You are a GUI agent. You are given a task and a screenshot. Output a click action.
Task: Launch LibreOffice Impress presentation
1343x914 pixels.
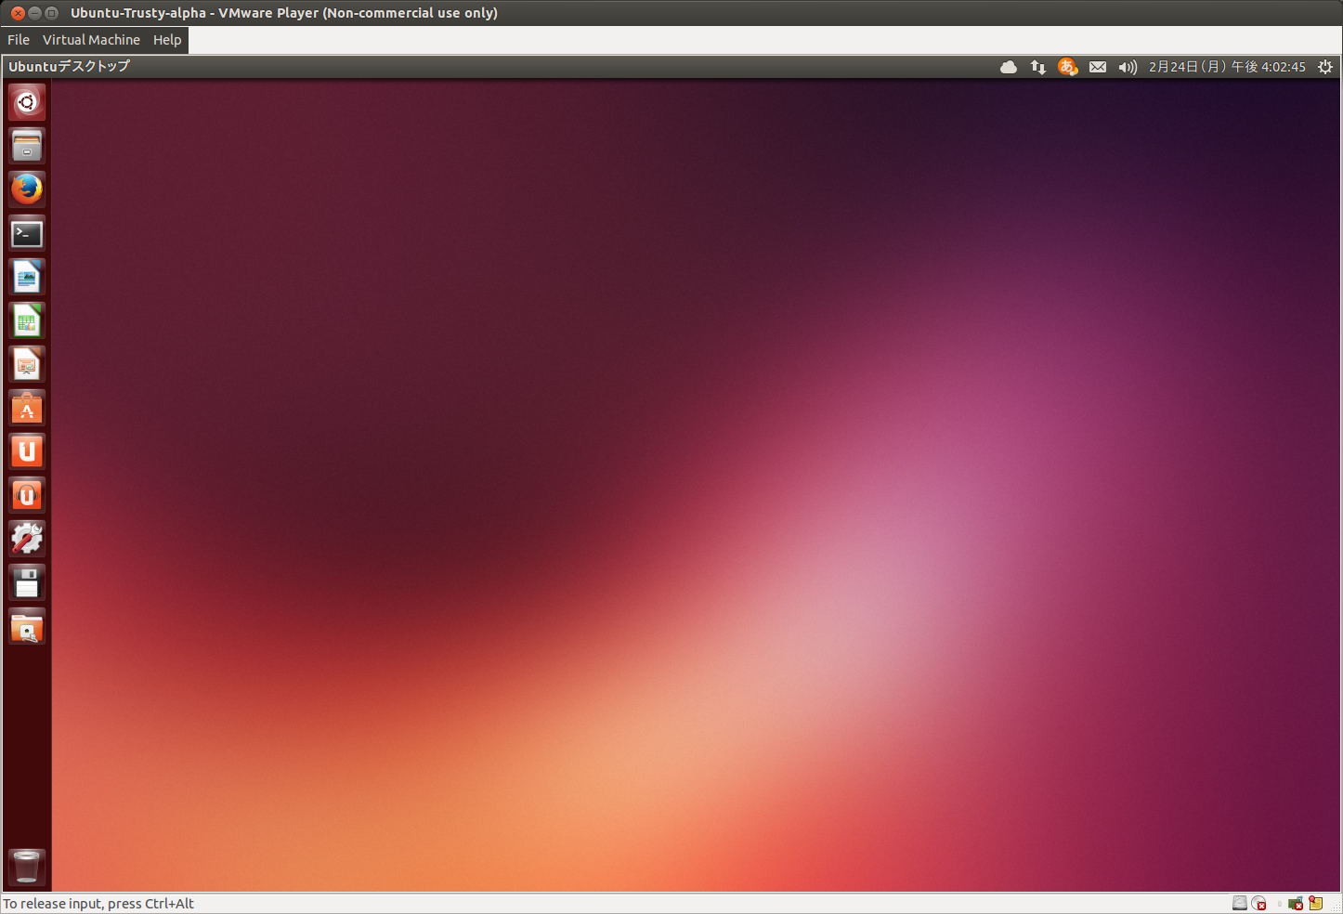27,364
